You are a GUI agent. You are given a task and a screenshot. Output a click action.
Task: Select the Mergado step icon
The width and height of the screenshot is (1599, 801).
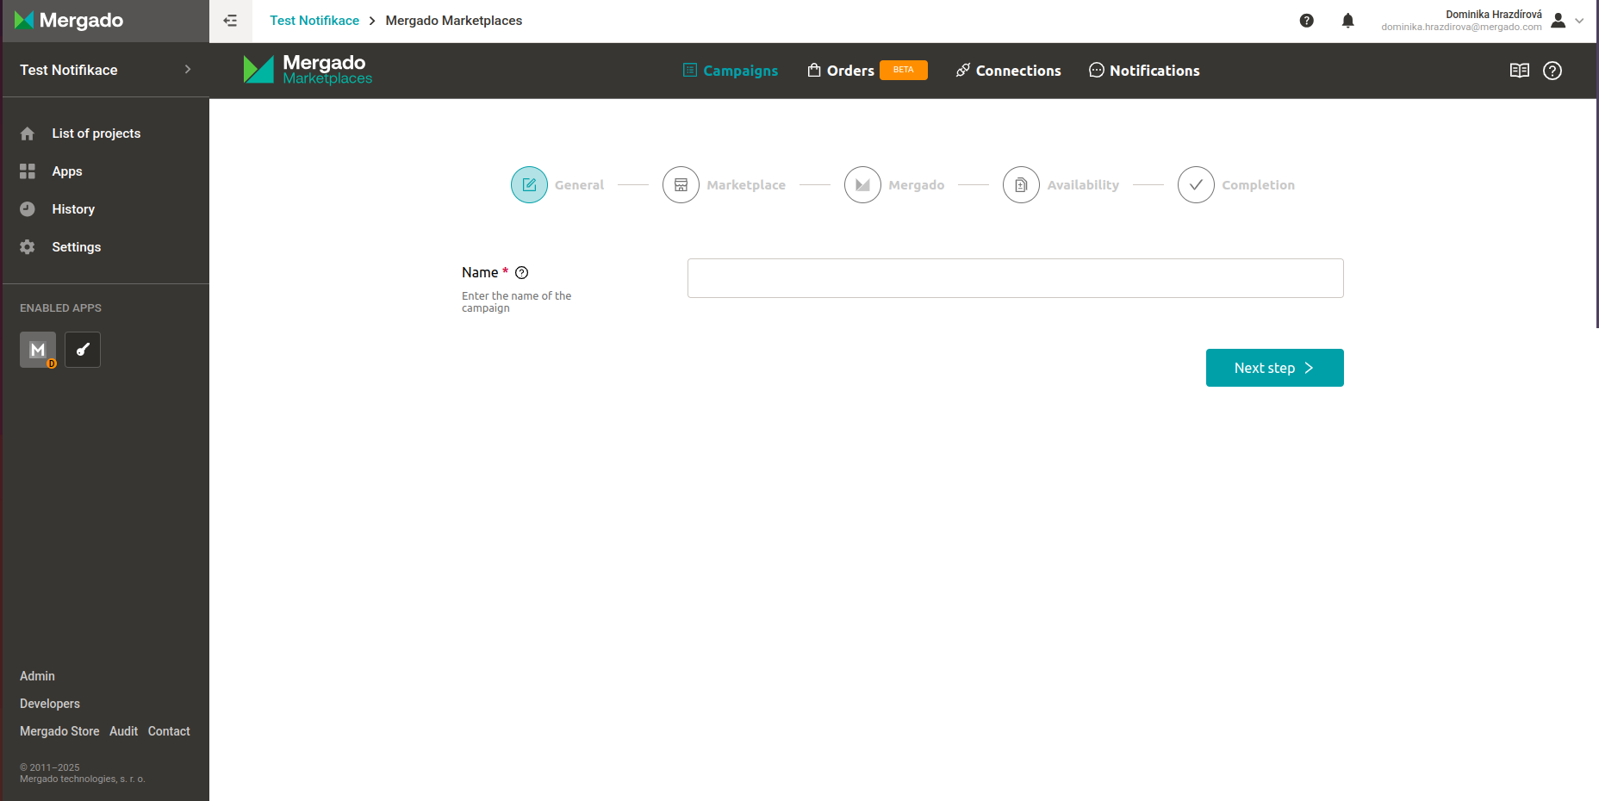coord(862,184)
